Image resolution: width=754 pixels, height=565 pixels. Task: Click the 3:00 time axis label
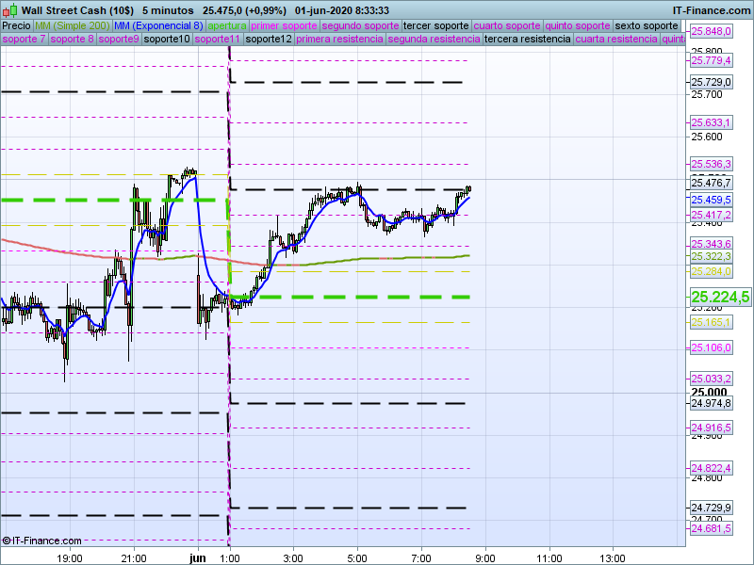(x=293, y=558)
